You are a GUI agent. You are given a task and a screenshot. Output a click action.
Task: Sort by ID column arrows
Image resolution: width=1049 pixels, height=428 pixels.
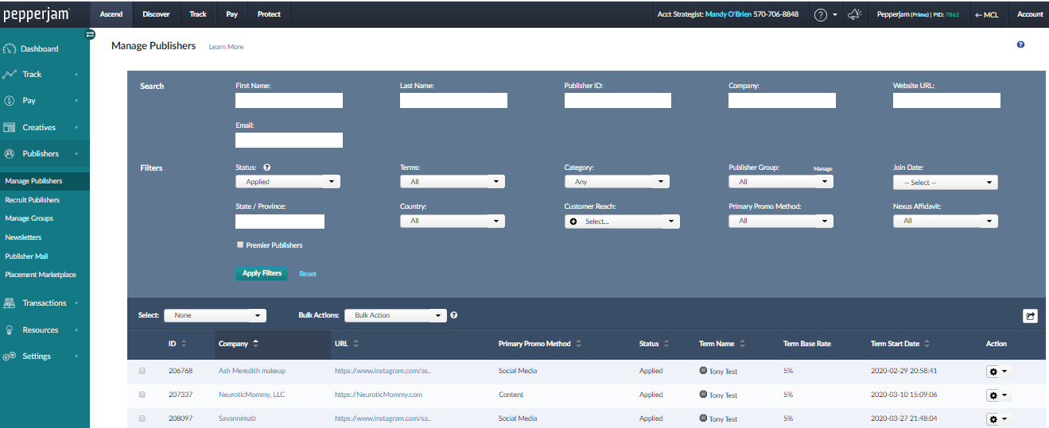[x=184, y=344]
